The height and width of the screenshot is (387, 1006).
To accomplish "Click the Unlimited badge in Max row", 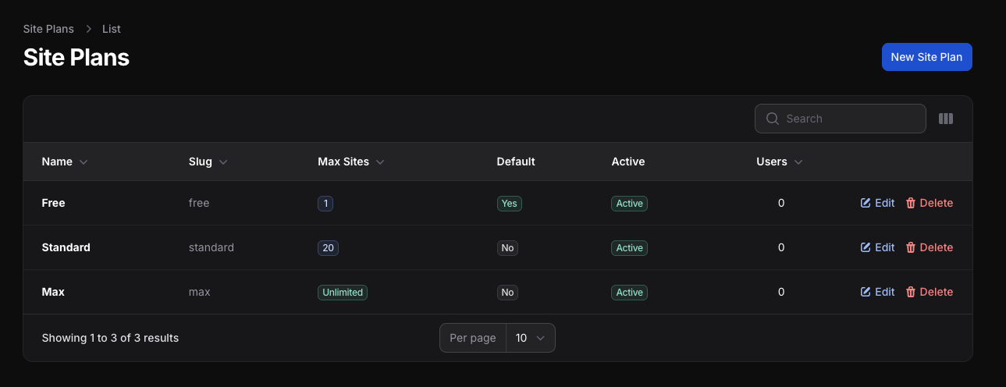I will coord(343,293).
